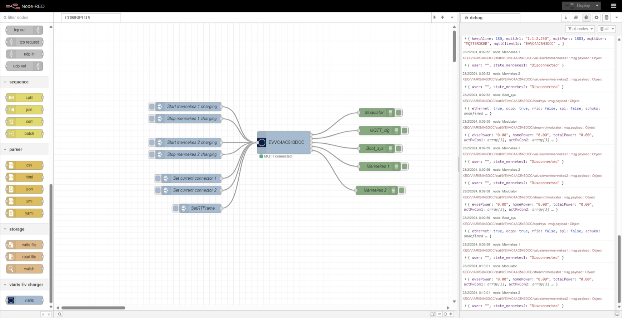
Task: Collapse the storage palette category
Action: pyautogui.click(x=24, y=229)
